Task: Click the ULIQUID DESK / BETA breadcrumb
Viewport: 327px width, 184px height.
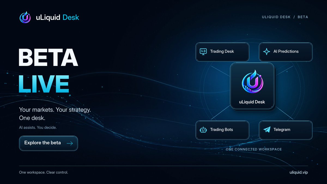Action: (285, 17)
